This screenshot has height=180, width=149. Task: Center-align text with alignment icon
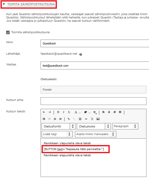[x=109, y=112]
